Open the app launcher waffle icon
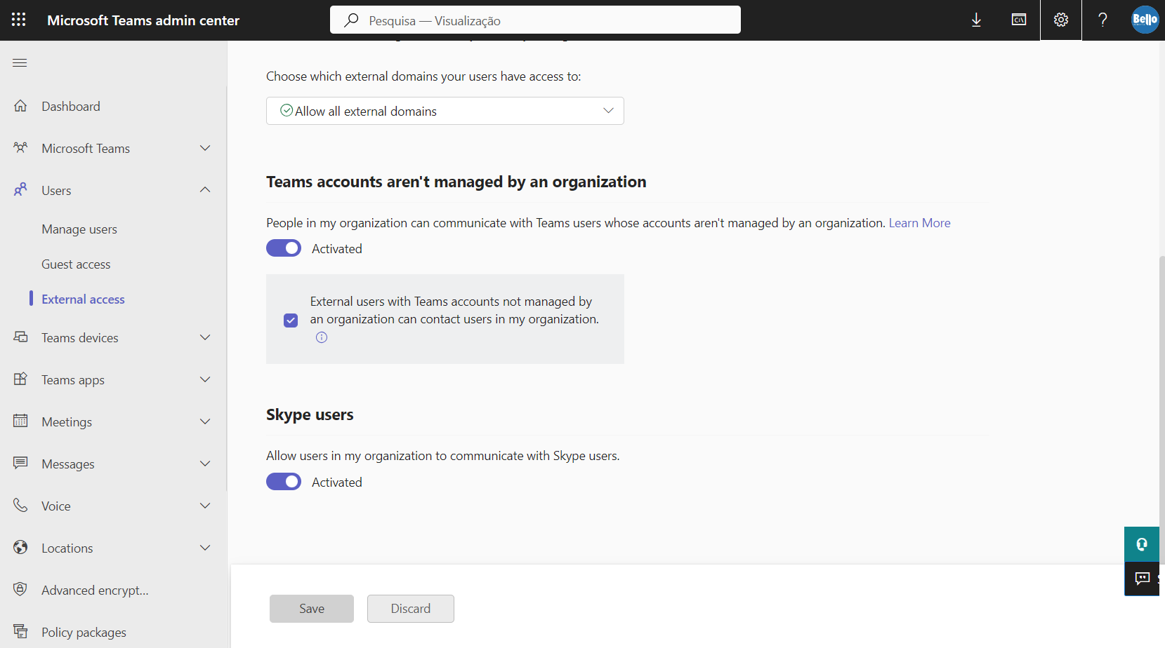Screen dimensions: 1165x648 point(19,20)
